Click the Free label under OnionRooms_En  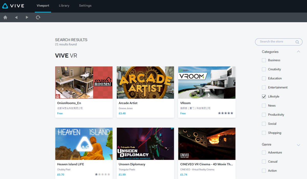tap(60, 113)
